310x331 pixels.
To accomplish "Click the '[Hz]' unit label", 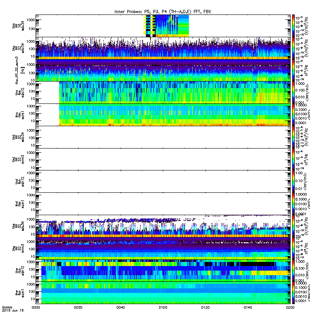I will pos(23,70).
